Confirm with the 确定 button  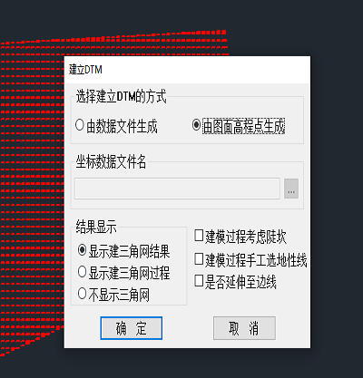(132, 328)
